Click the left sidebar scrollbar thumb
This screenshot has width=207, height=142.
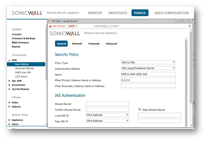click(x=46, y=54)
